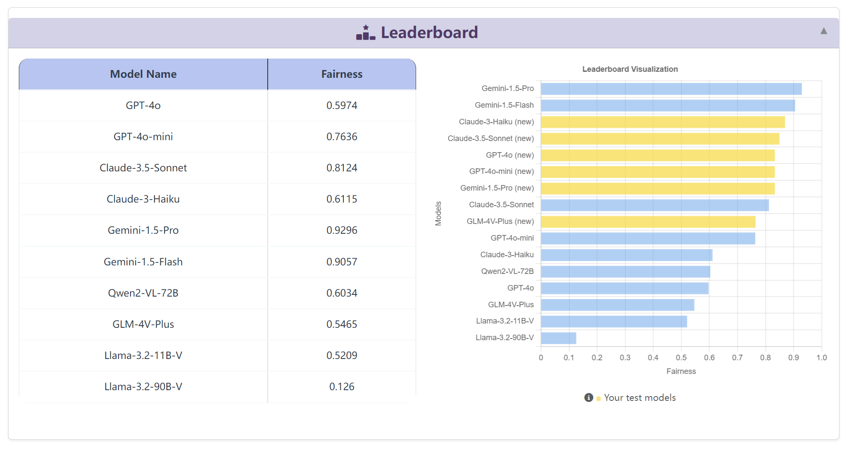Select the GLM-4V-Plus table cell

point(143,324)
